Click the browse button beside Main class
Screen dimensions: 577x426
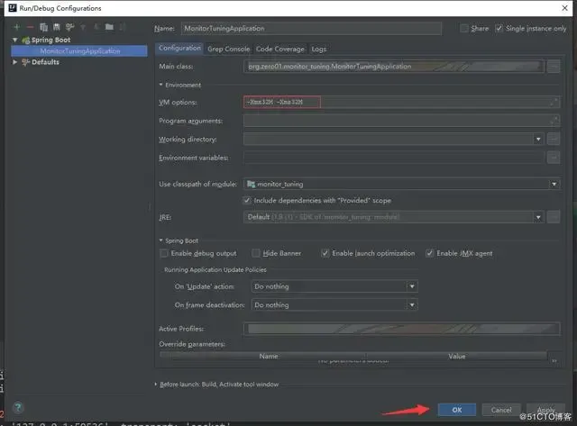(554, 67)
